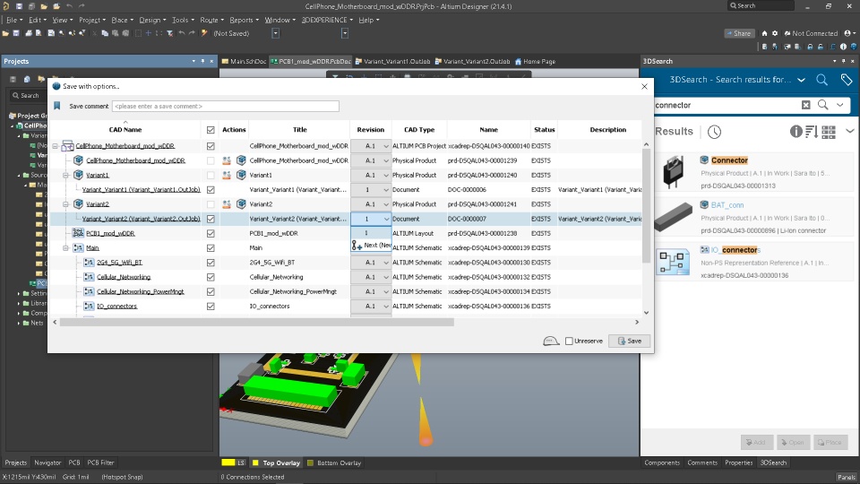
Task: Click the home icon beside the Share button
Action: (764, 33)
